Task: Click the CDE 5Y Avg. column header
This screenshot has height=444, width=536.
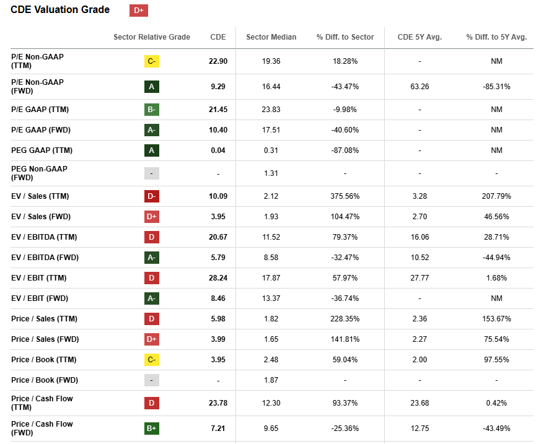Action: 420,37
